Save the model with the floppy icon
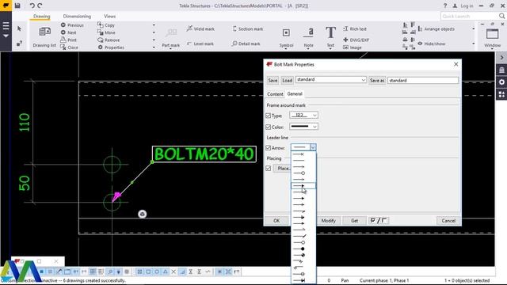 pos(17,6)
